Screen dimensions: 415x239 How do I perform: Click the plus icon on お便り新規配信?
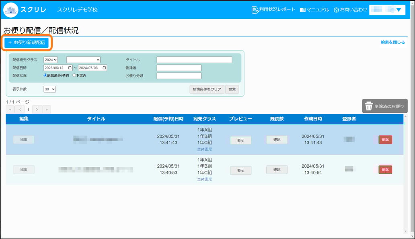click(x=11, y=42)
